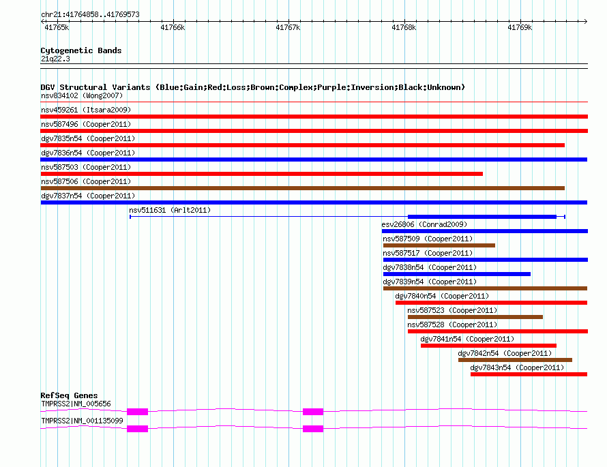Select the nsv587523 (Cooper2011) brown bar
The image size is (607, 467).
click(475, 317)
